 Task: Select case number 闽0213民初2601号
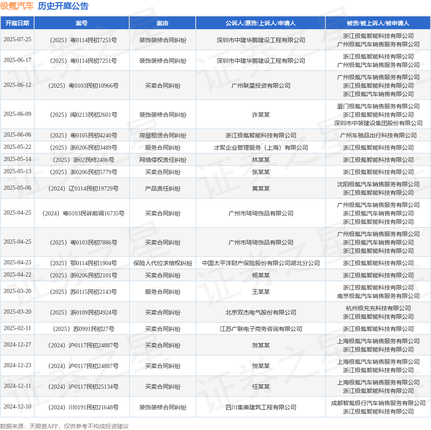83,115
